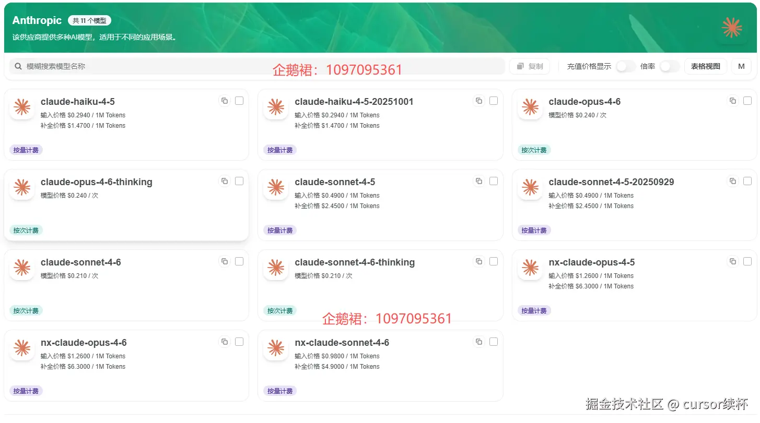Copy the claude-sonnet-4-5-20250929 model name

pyautogui.click(x=733, y=181)
